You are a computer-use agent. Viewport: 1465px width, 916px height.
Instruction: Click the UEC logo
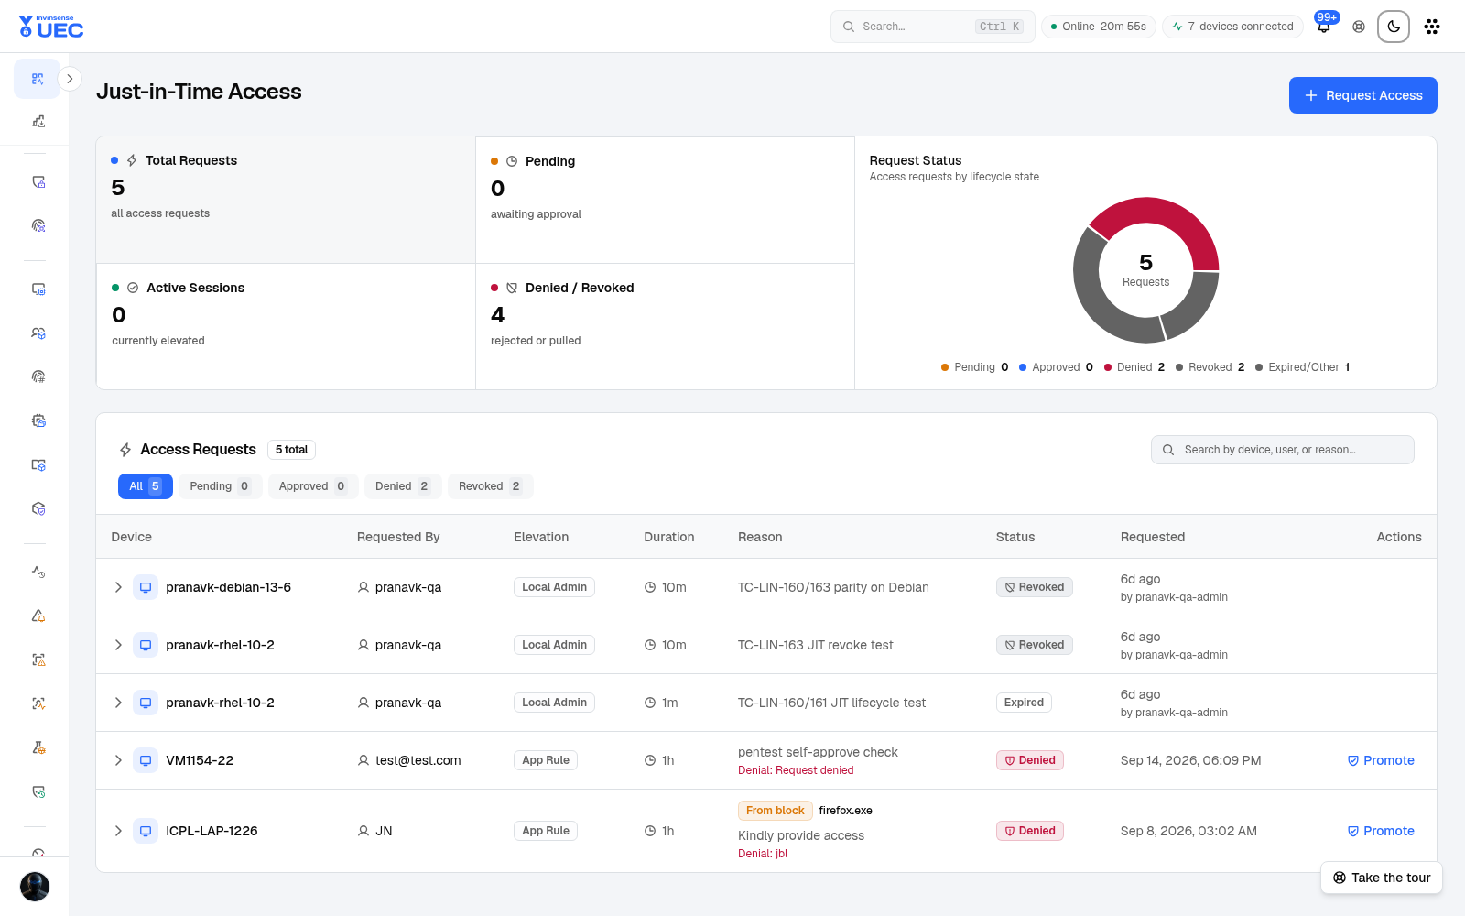[x=51, y=27]
